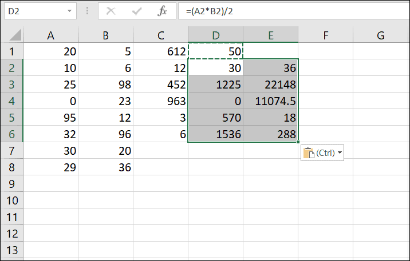
Task: Select row 5 header
Action: click(x=12, y=117)
